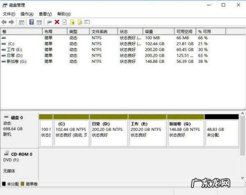Click drive icon beside 新加卷 (G:) row
Screen dimensions: 246x195
[x=4, y=61]
